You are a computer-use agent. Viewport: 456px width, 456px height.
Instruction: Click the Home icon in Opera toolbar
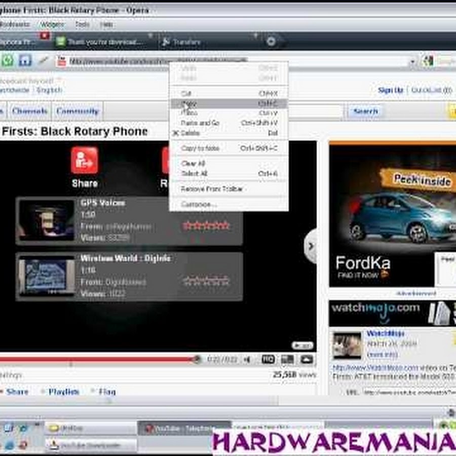click(x=25, y=60)
